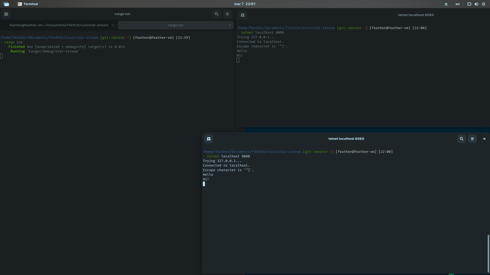Open hamburger menu in lower telnet window
This screenshot has height=275, width=490.
coord(472,139)
